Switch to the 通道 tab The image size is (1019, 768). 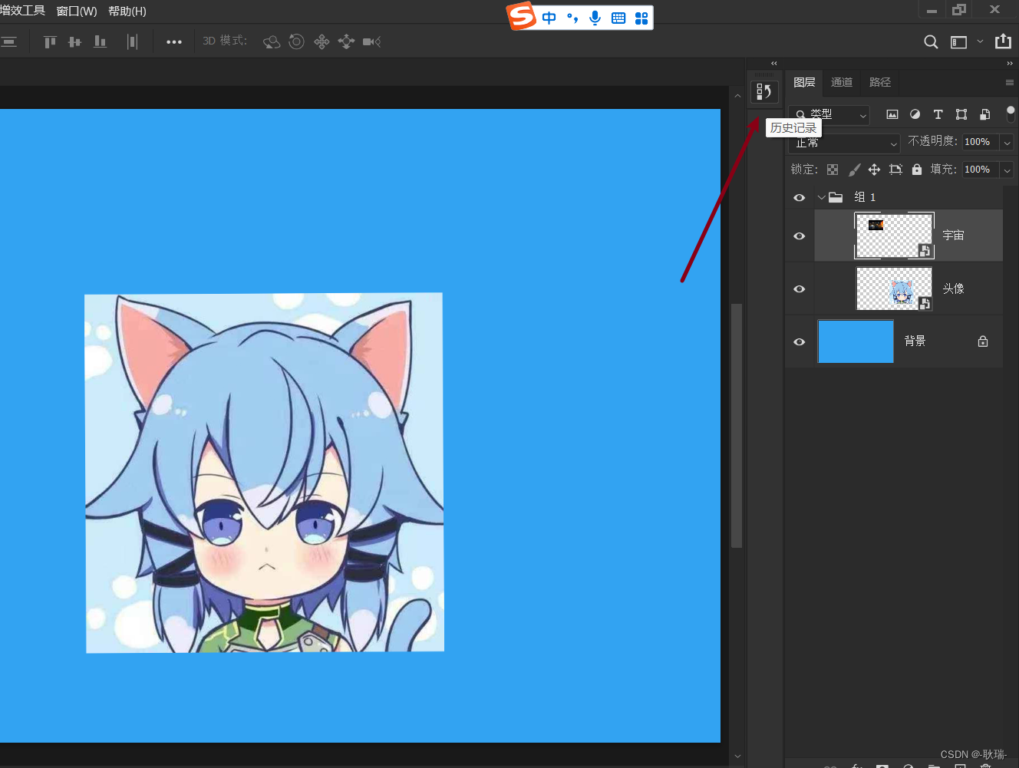coord(842,82)
